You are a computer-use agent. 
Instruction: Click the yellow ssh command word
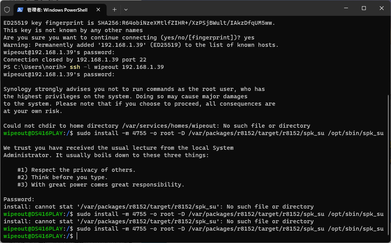coord(75,67)
